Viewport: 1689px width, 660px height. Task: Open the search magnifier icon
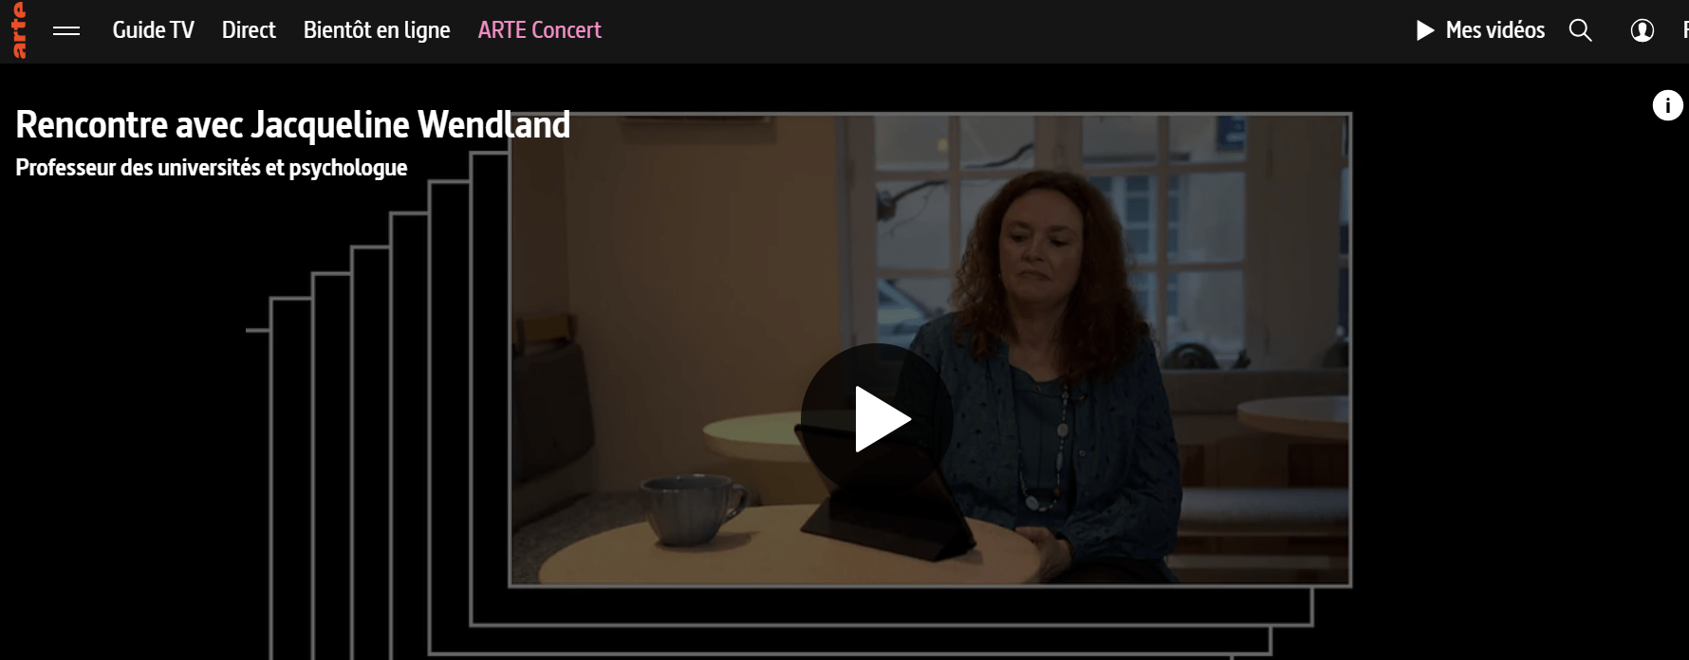coord(1580,30)
